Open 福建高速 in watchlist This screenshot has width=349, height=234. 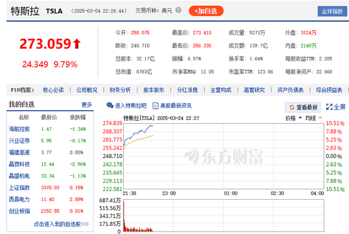(x=19, y=153)
